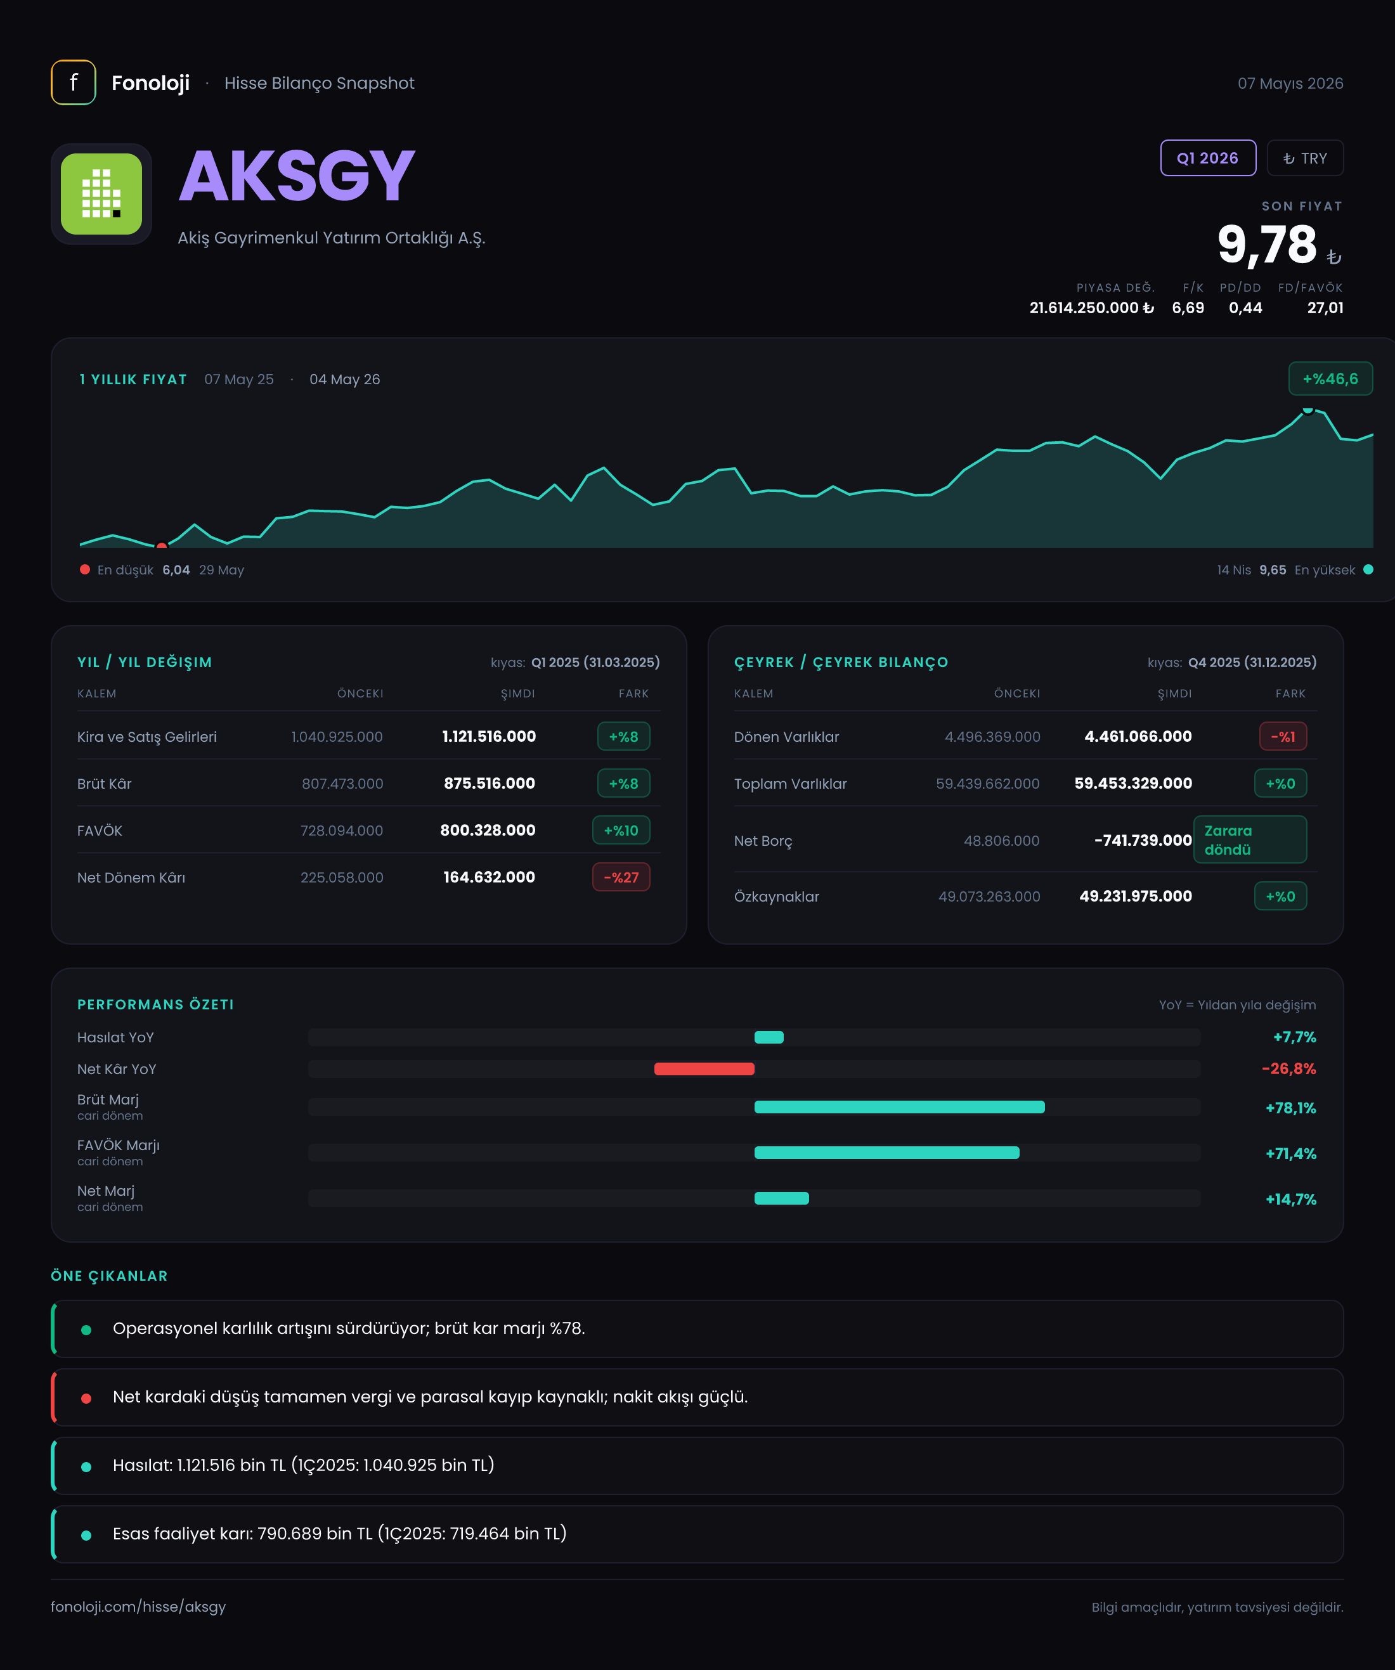Click the red lowest-price marker on chart
This screenshot has height=1670, width=1395.
162,545
